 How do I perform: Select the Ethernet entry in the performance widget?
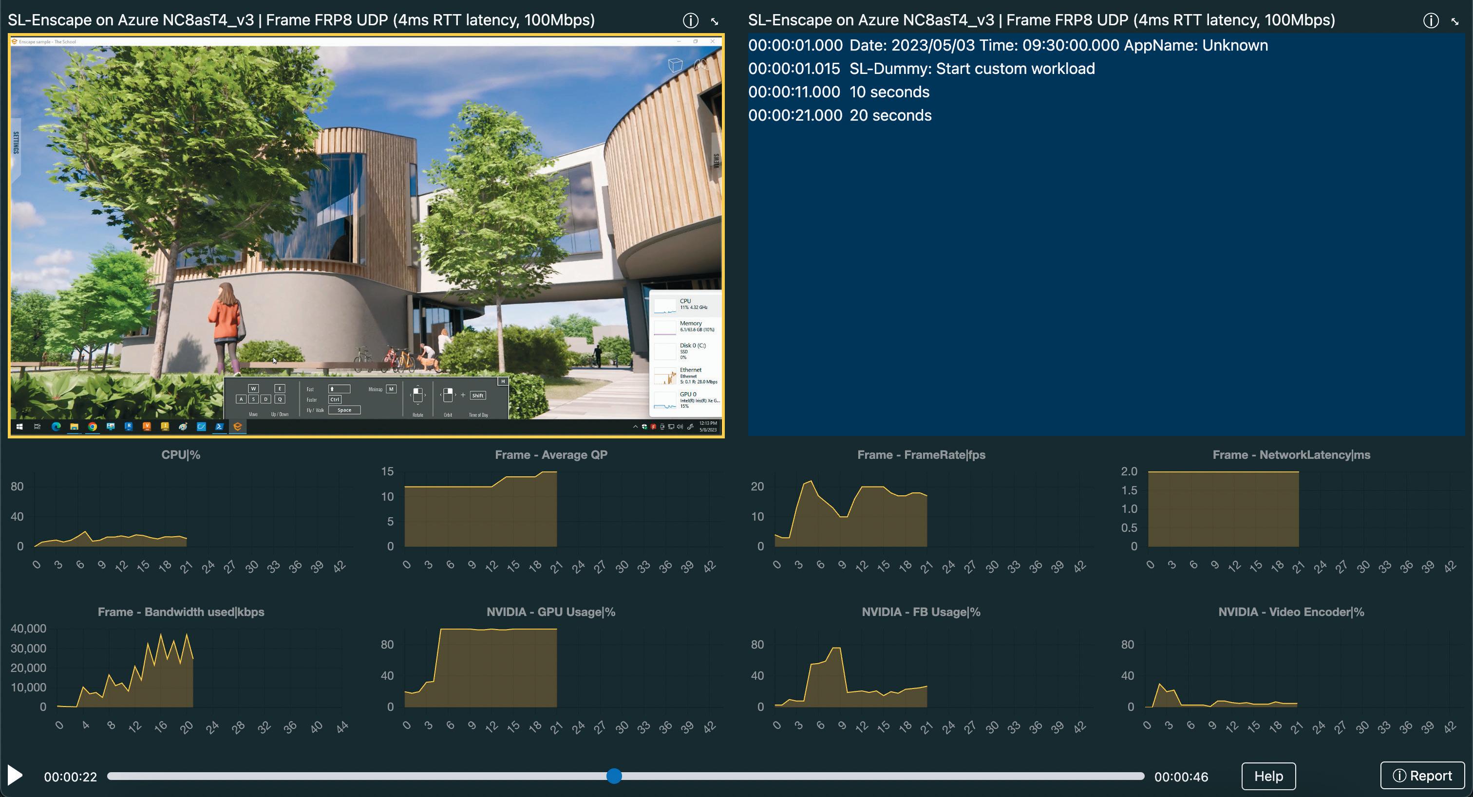click(686, 375)
